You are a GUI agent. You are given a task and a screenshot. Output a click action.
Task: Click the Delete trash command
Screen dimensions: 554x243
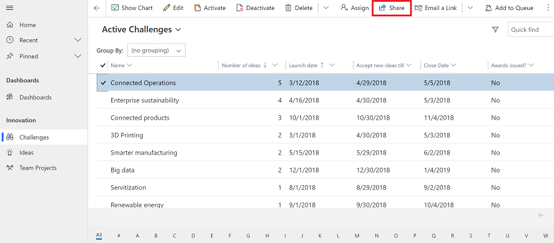(x=299, y=7)
